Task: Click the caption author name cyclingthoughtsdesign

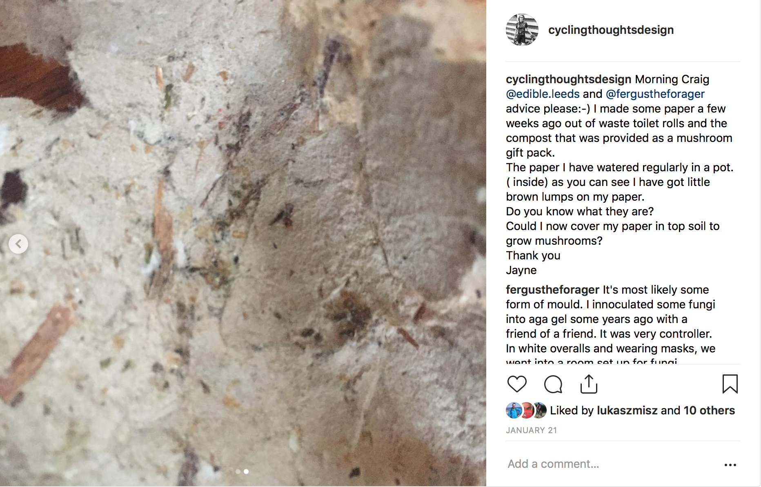Action: point(569,79)
